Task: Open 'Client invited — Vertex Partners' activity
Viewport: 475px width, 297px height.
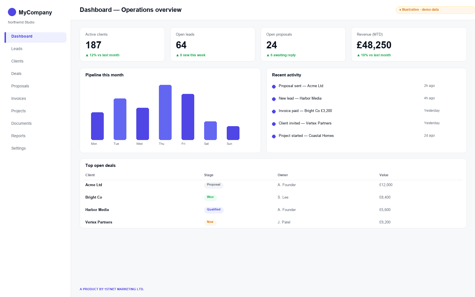Action: 305,123
